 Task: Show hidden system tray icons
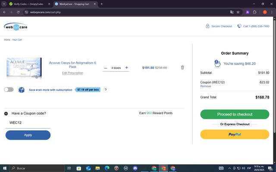tap(229, 168)
